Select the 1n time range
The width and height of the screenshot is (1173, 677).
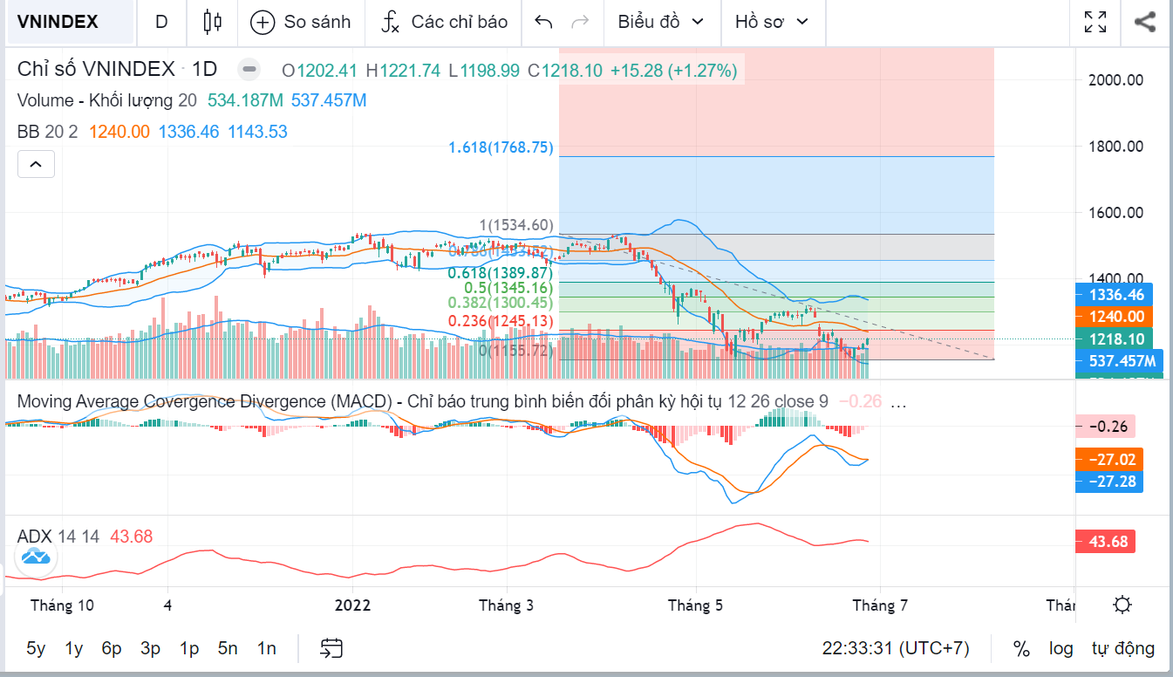[266, 648]
